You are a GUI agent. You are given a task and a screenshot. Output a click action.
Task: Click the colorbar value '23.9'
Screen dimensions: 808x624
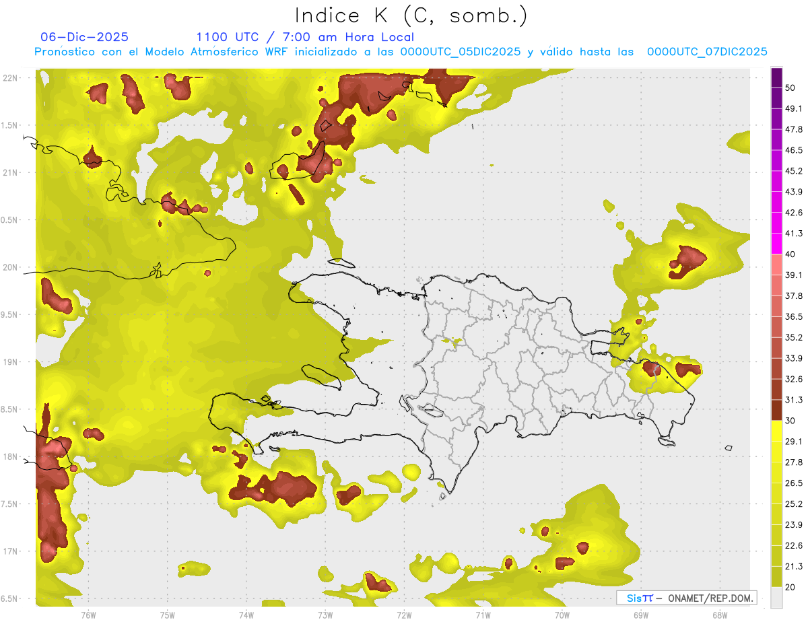(794, 525)
